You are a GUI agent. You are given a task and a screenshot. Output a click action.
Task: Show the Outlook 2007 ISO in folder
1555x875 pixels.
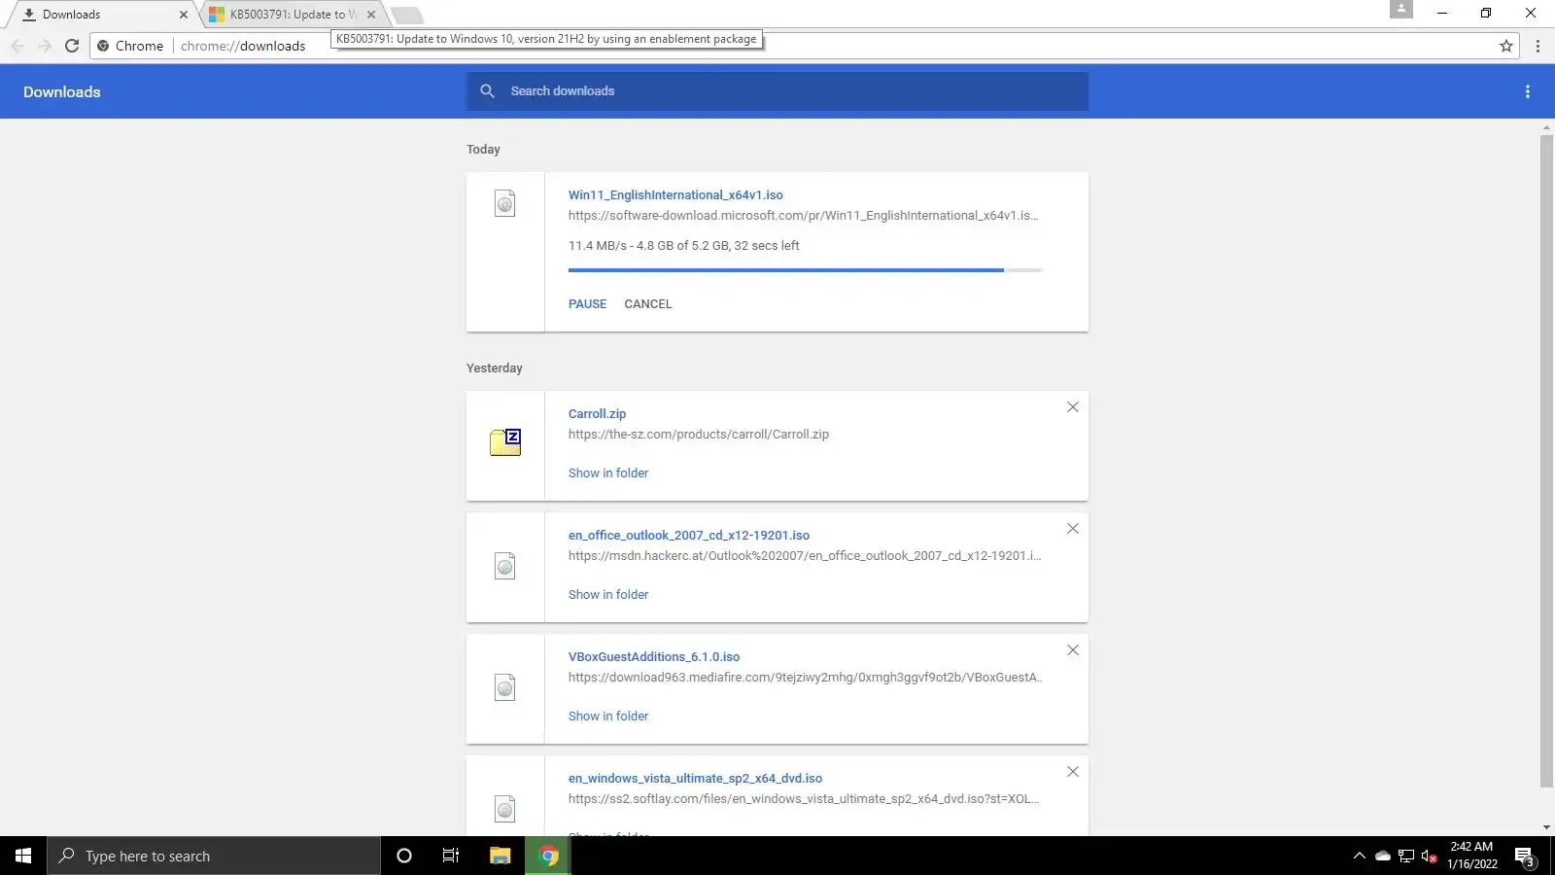point(608,595)
